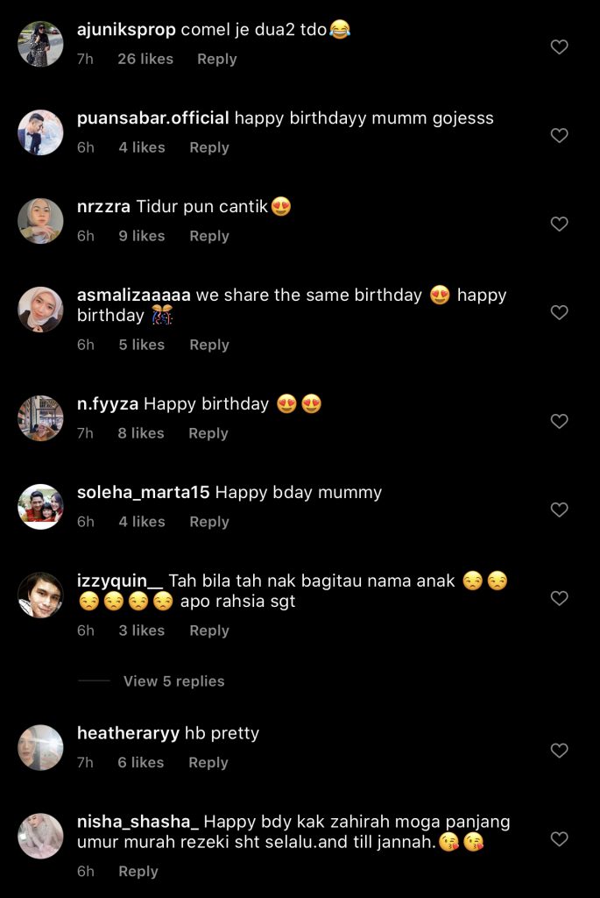Reply to ajuniksprop's comment
Image resolution: width=600 pixels, height=898 pixels.
216,59
